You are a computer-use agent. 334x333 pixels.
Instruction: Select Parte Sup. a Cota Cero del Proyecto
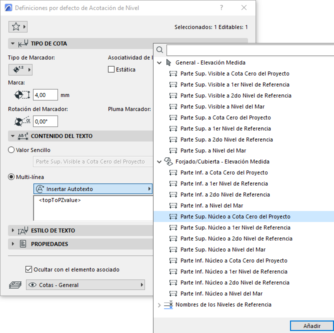point(225,117)
